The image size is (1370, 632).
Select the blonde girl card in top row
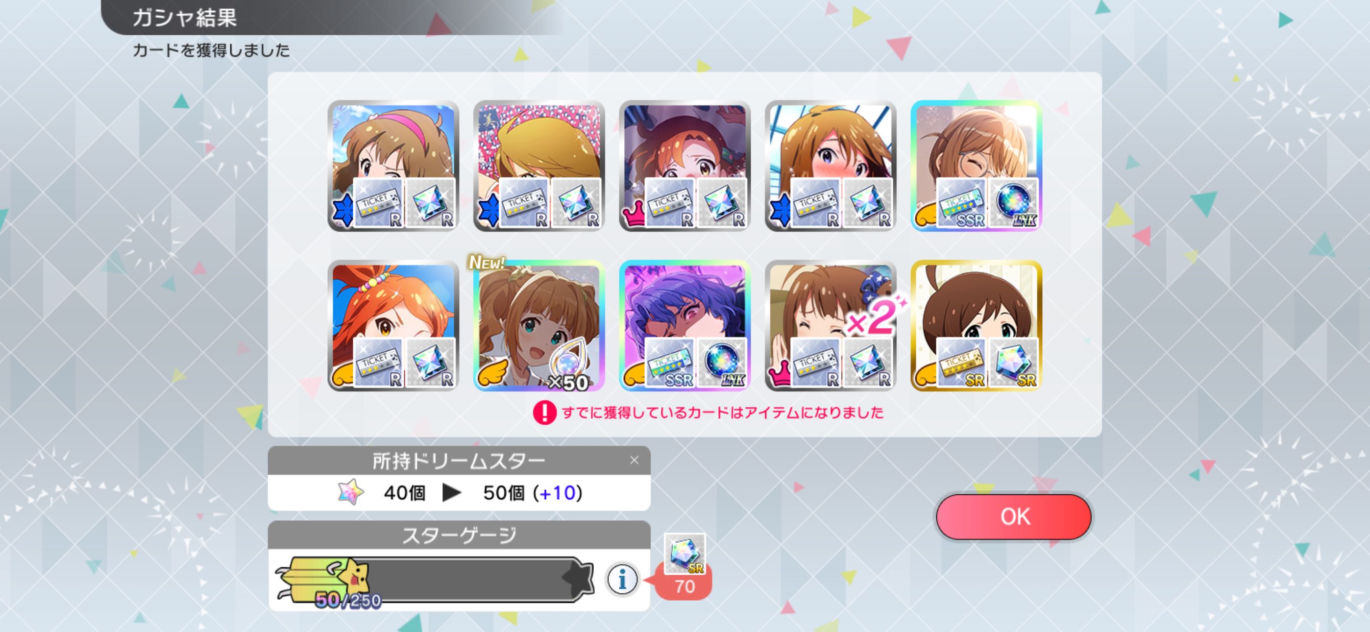[x=539, y=166]
